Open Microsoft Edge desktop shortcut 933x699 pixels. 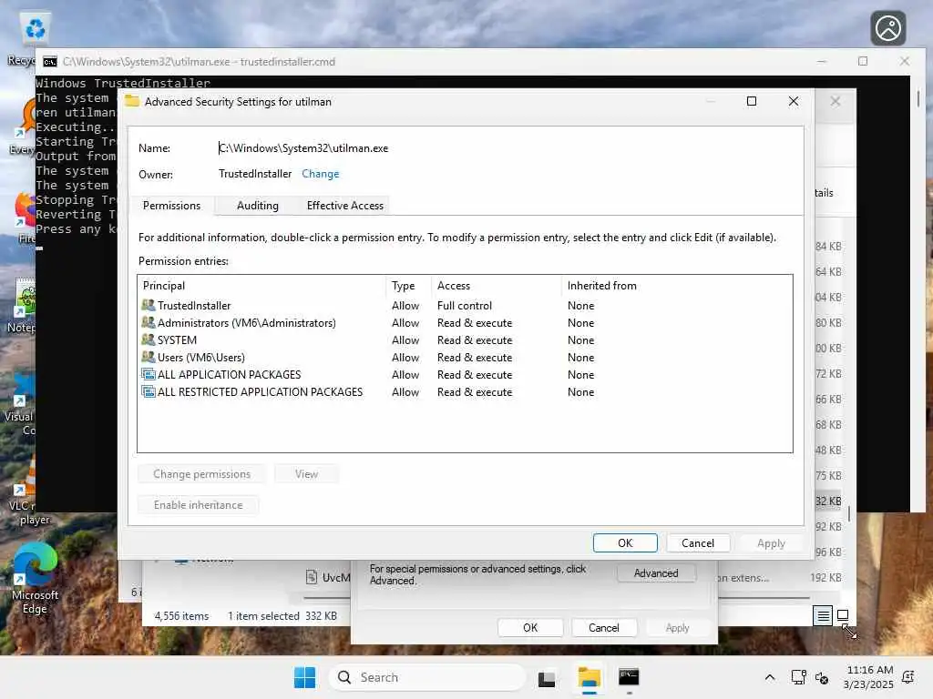(35, 578)
